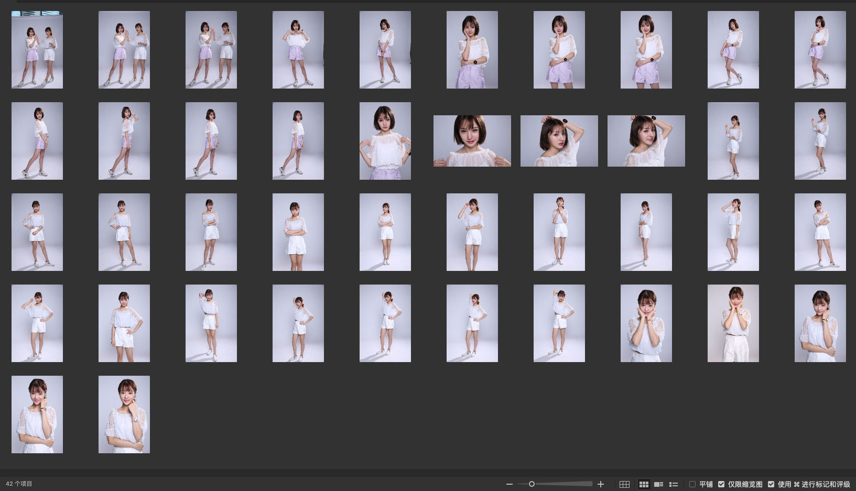Select the last thumbnail in the bottom row

click(x=124, y=414)
